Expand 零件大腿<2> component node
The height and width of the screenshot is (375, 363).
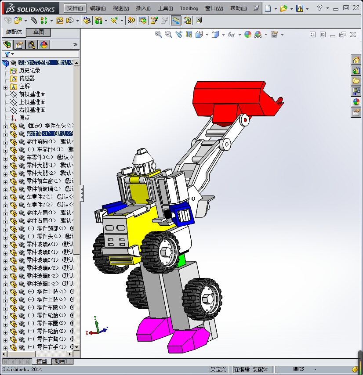[x=5, y=174]
